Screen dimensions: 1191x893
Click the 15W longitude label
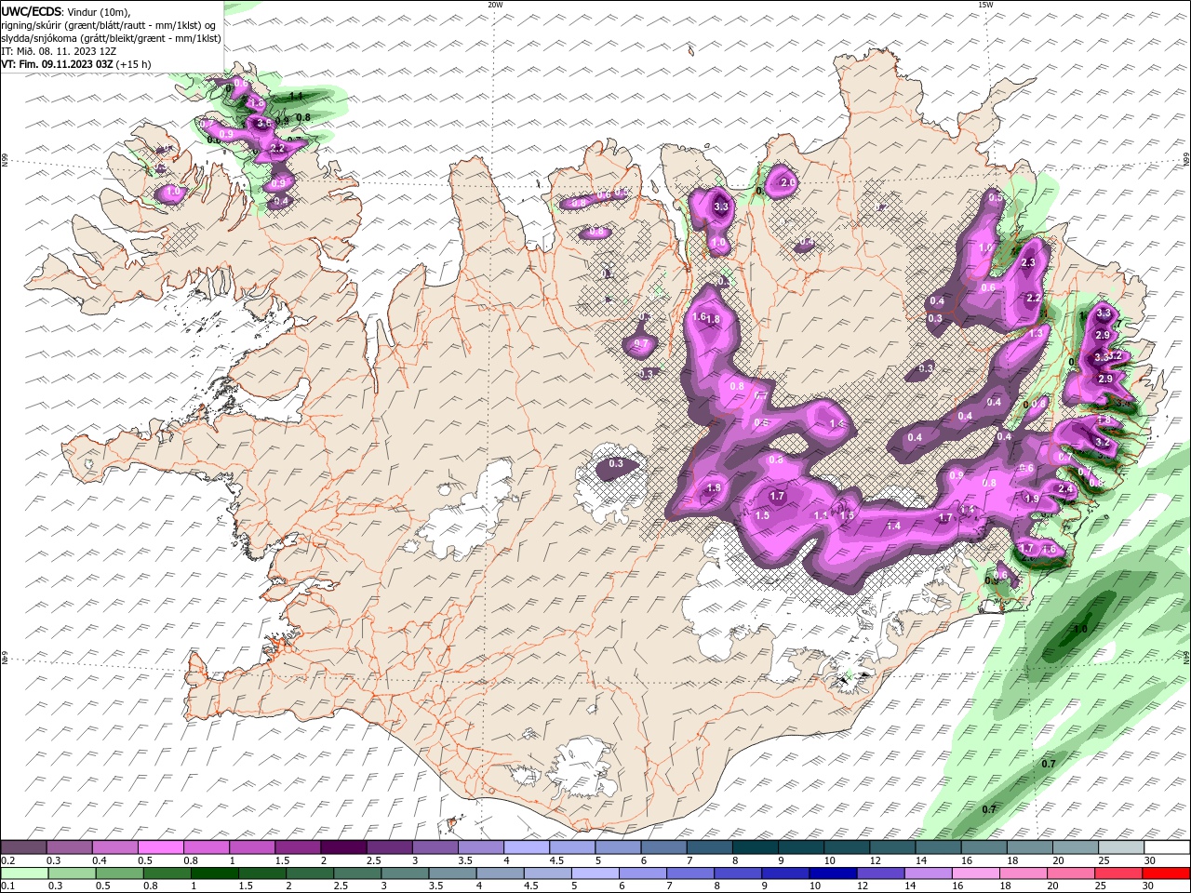pyautogui.click(x=985, y=5)
